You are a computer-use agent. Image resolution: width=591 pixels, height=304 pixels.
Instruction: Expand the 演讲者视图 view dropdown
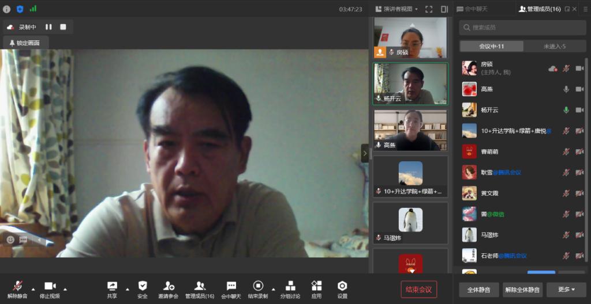point(397,9)
